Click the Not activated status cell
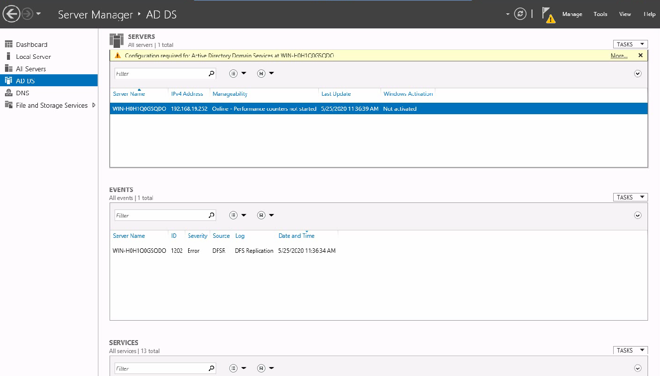Screen dimensions: 660x376 point(400,109)
